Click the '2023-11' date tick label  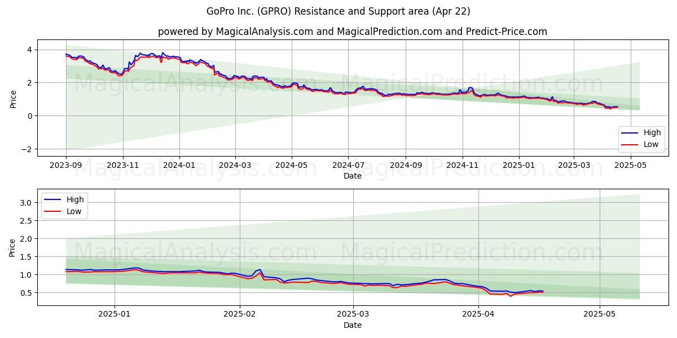[123, 166]
